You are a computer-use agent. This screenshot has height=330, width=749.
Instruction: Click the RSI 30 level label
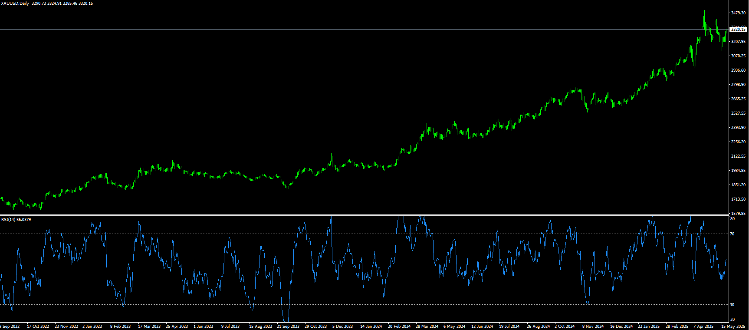(732, 305)
